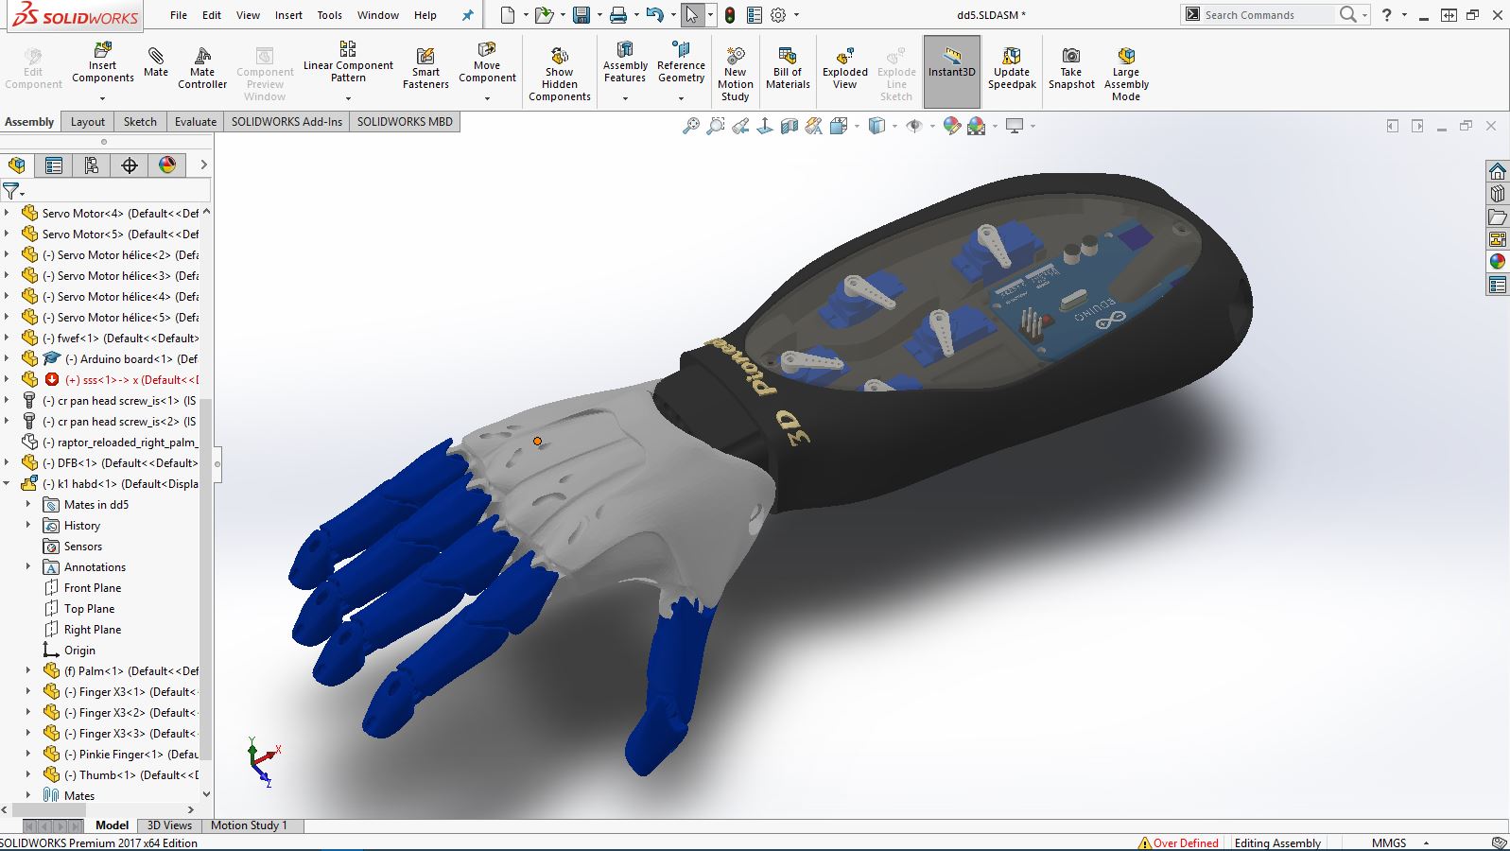The image size is (1510, 851).
Task: Toggle Instant3D mode
Action: 951,71
